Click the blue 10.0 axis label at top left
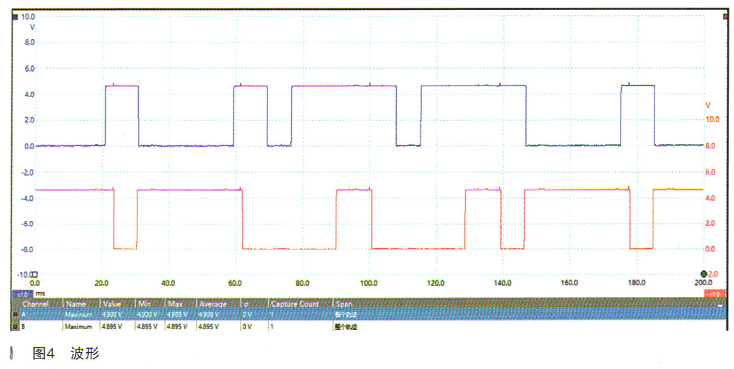Image resolution: width=734 pixels, height=369 pixels. click(28, 16)
